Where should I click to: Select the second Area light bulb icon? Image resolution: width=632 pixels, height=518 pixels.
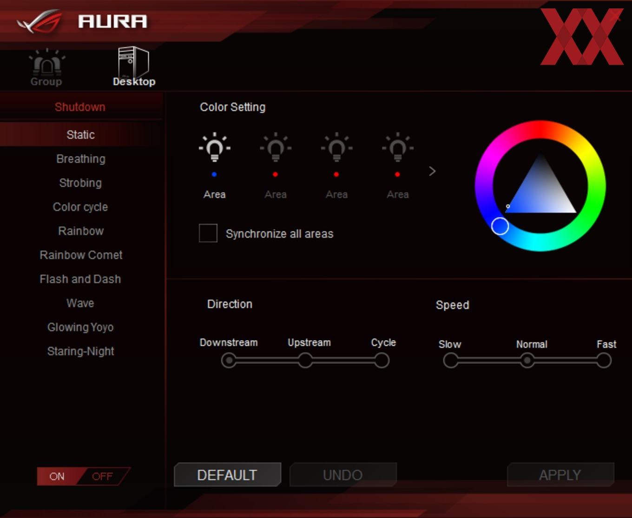click(x=276, y=148)
